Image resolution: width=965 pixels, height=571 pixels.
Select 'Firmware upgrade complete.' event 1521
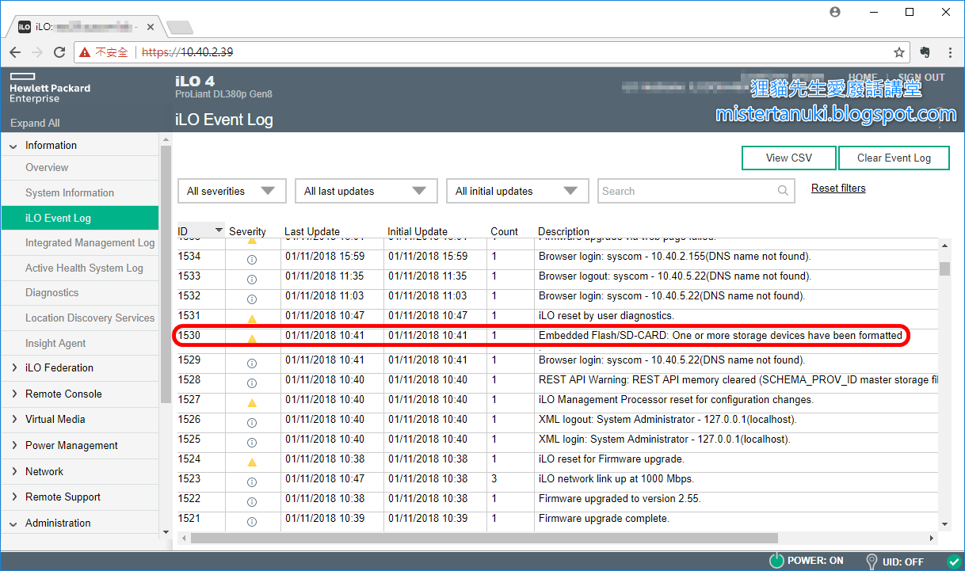coord(604,518)
